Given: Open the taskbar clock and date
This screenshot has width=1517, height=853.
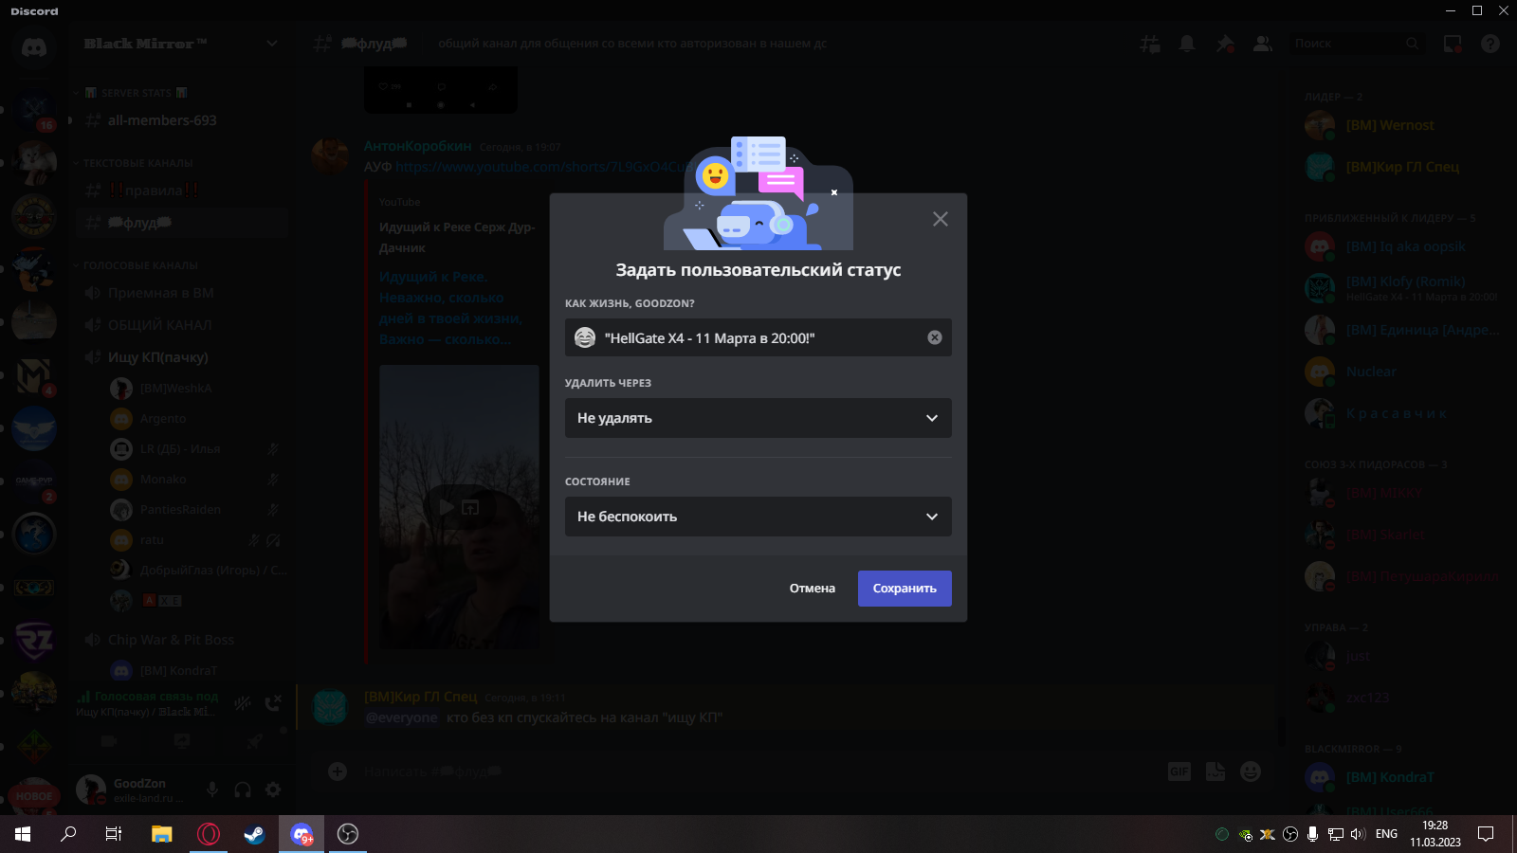Looking at the screenshot, I should [1435, 834].
